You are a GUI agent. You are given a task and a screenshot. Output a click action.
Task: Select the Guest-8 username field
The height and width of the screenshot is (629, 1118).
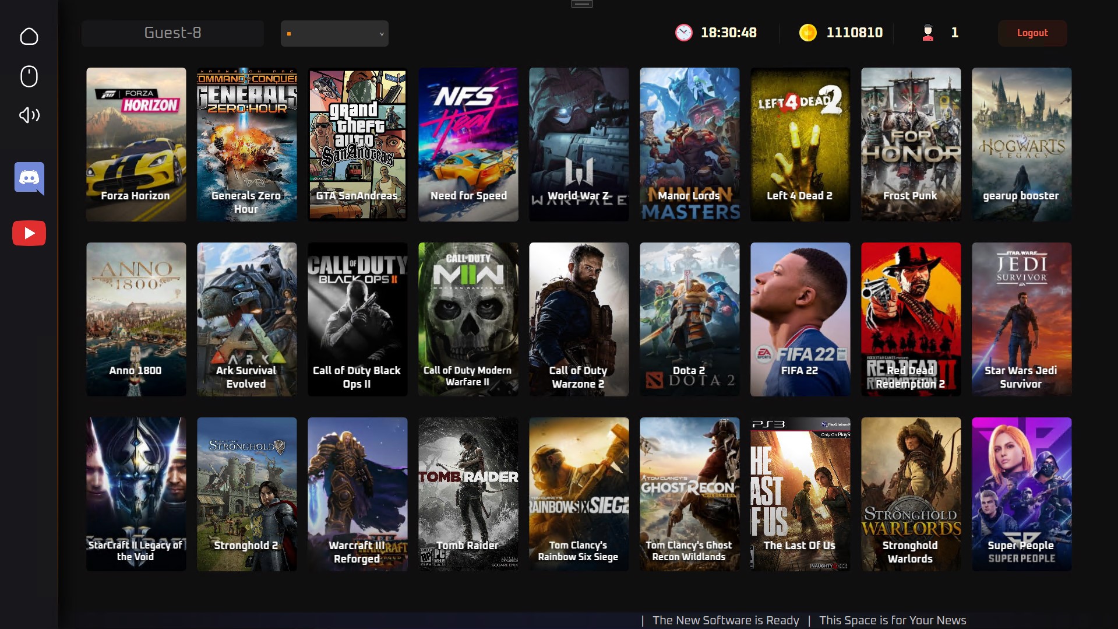(x=172, y=33)
